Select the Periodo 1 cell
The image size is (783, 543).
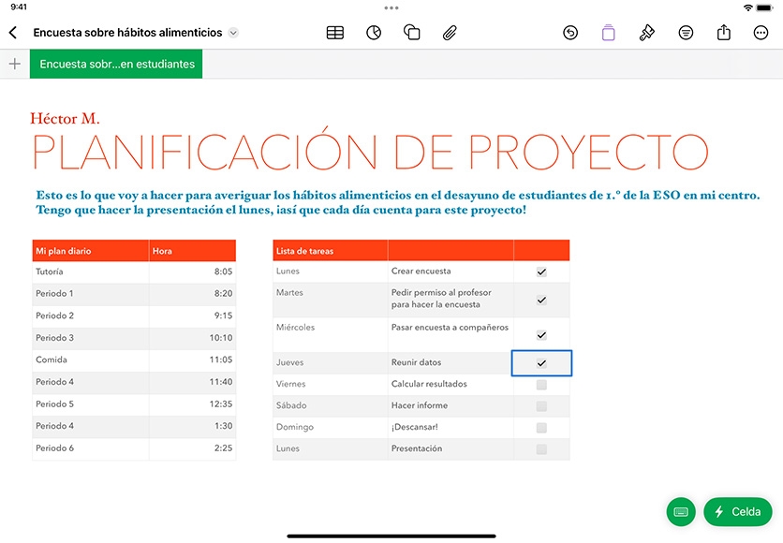pyautogui.click(x=91, y=294)
